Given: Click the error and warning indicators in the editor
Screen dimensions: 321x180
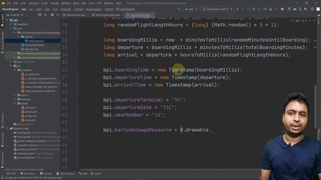Looking at the screenshot, I should (298, 20).
